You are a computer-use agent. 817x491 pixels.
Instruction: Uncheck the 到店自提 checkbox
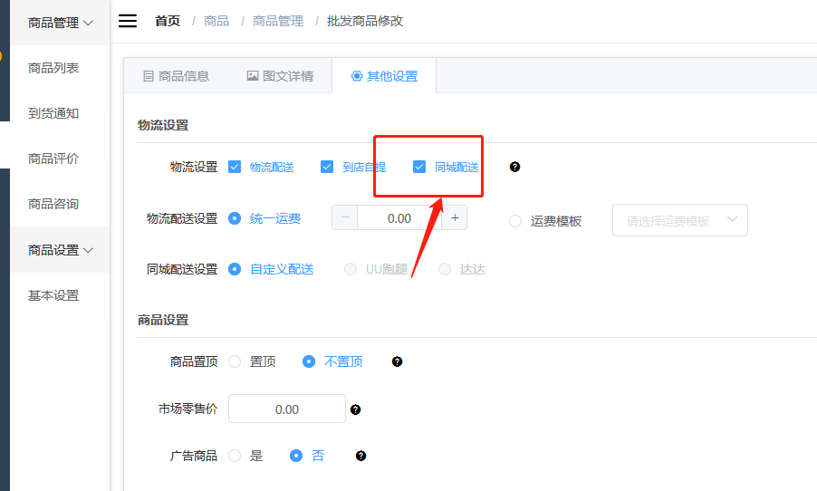[327, 167]
